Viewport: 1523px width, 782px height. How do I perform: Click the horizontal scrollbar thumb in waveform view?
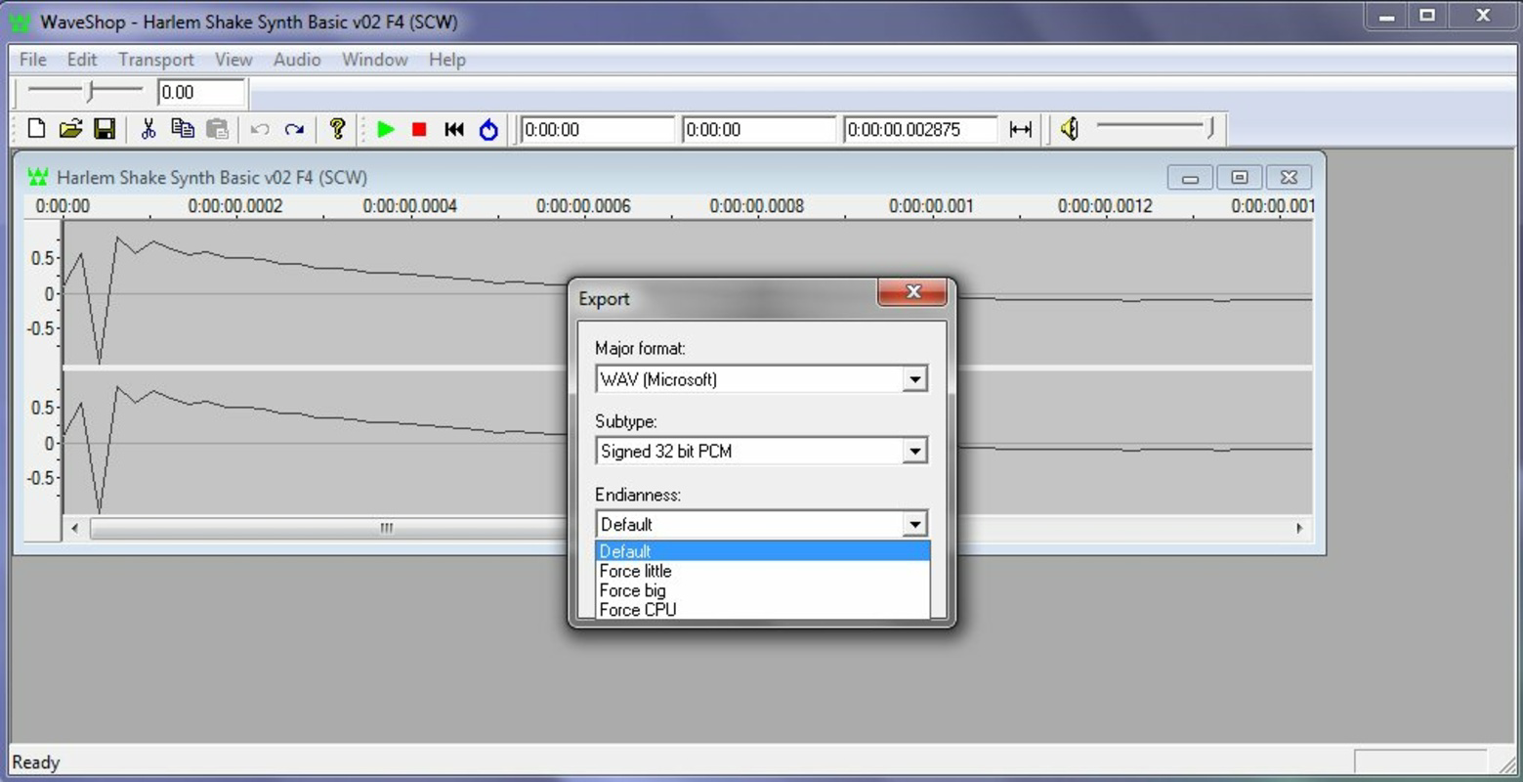pyautogui.click(x=387, y=528)
